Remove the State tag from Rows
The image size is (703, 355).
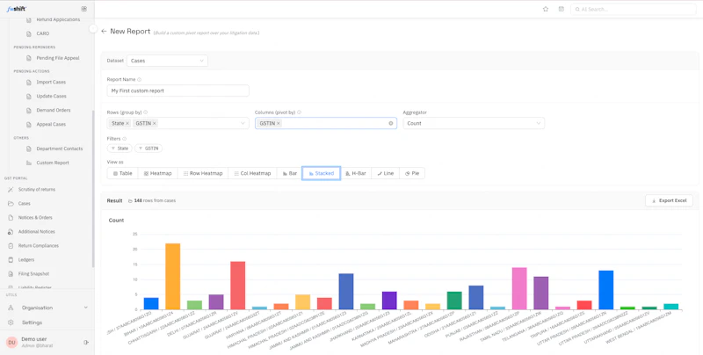click(127, 123)
